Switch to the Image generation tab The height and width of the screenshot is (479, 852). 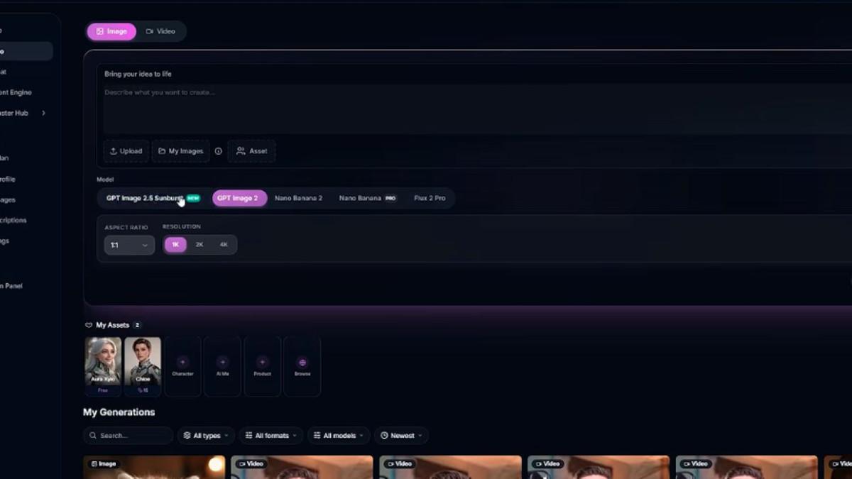111,31
